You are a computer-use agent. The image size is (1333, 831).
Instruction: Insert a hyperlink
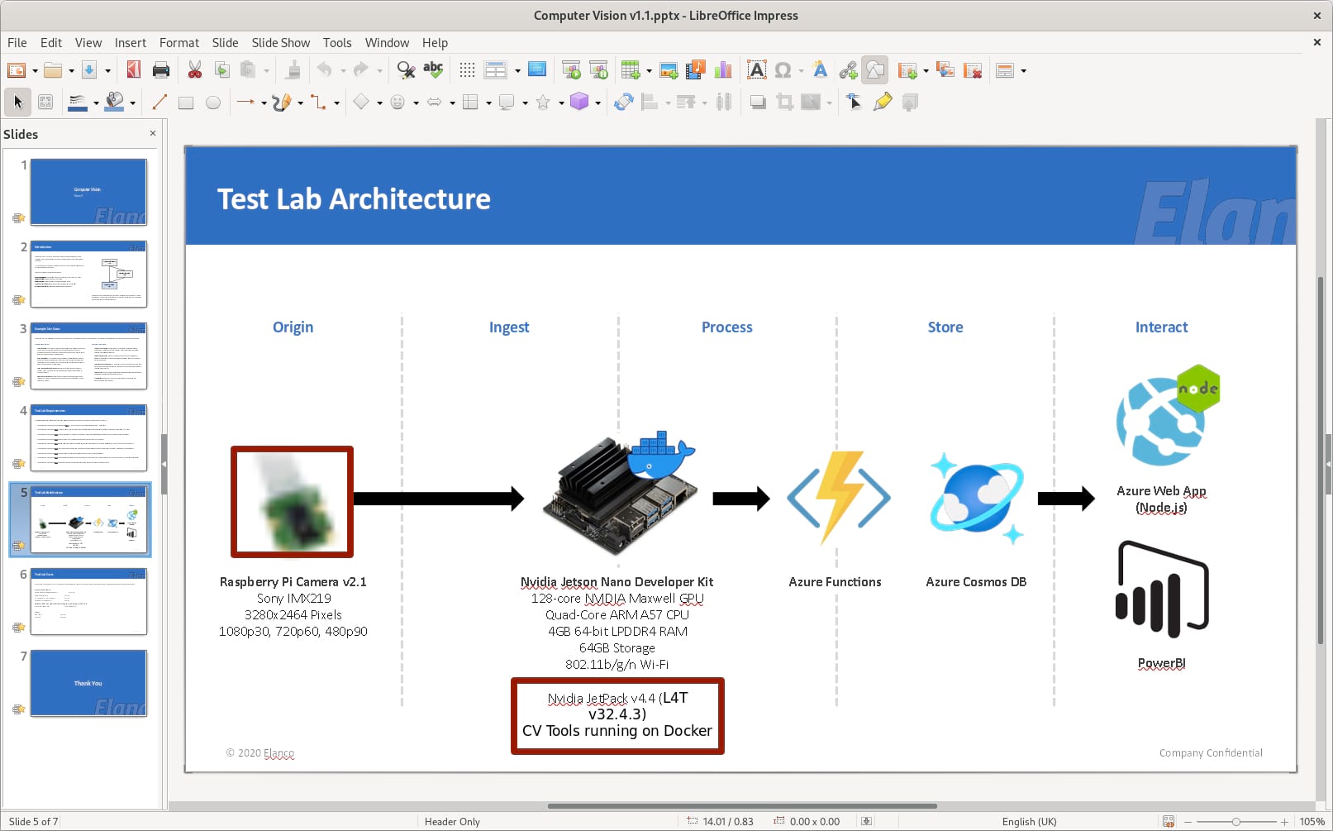[848, 70]
